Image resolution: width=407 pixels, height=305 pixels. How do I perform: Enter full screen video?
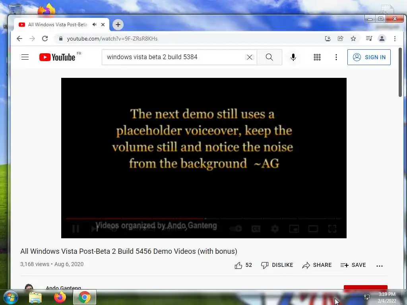[x=332, y=228]
